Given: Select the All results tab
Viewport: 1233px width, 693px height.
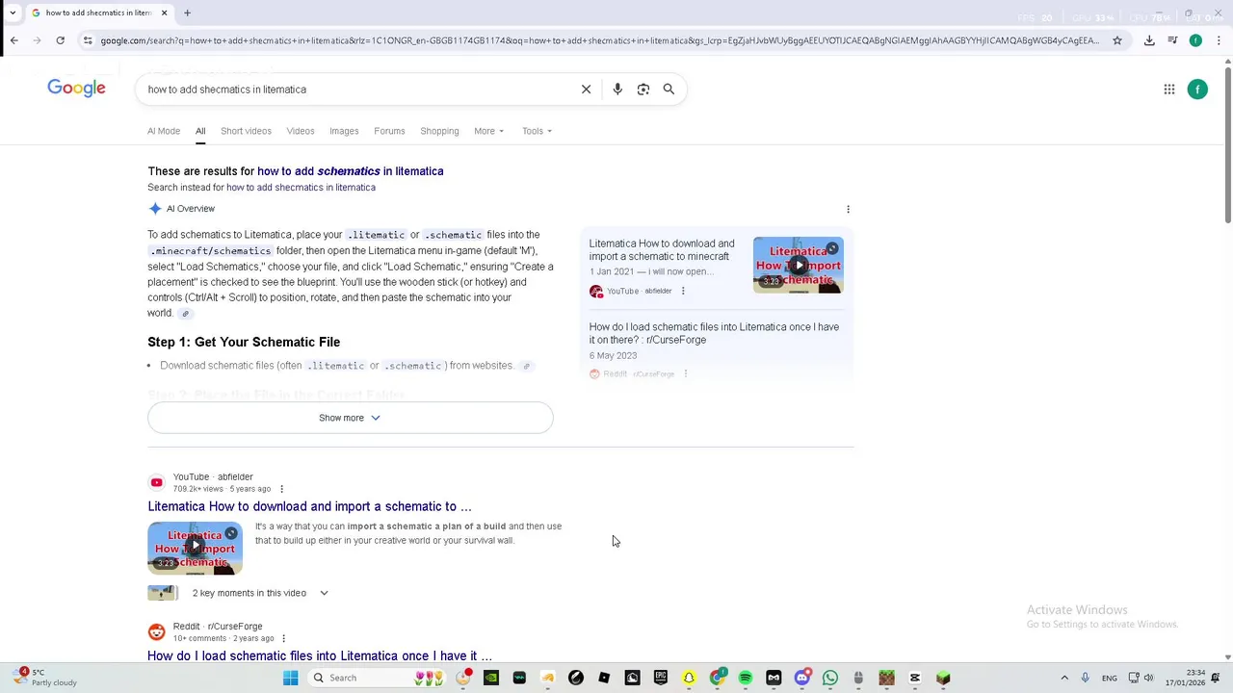Looking at the screenshot, I should 200,131.
